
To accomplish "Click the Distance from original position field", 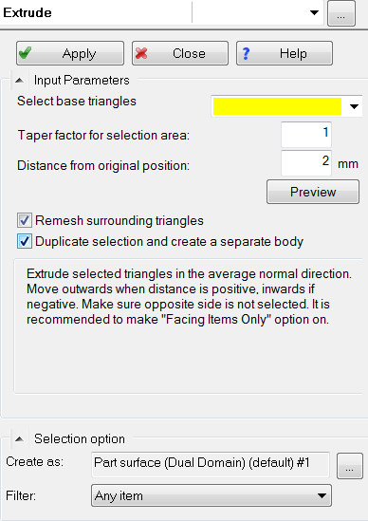I will 306,163.
